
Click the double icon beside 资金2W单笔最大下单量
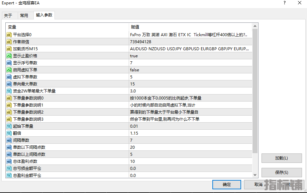point(9,91)
